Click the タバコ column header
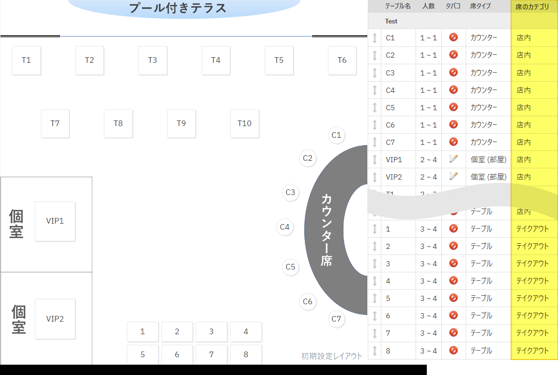 453,6
